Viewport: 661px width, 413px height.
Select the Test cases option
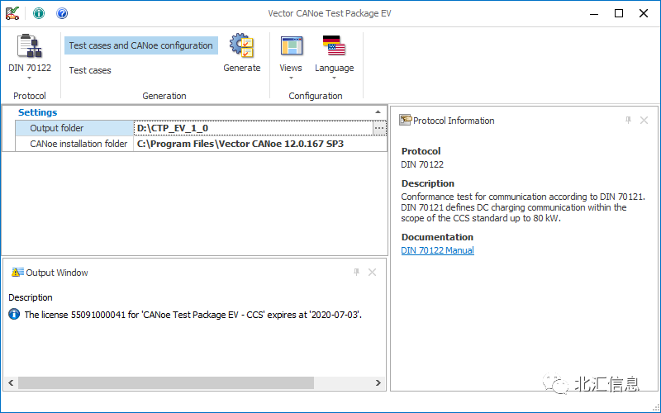click(x=90, y=70)
